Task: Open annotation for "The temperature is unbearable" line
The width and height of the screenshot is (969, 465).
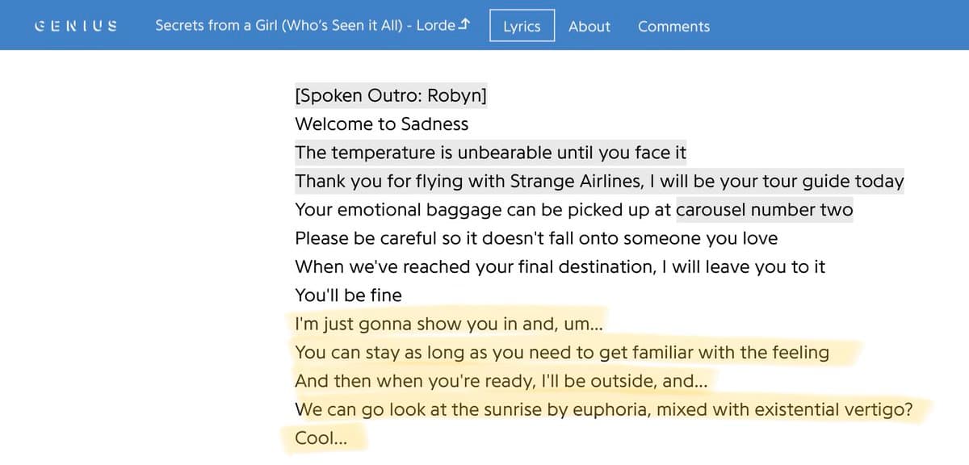Action: [x=490, y=153]
